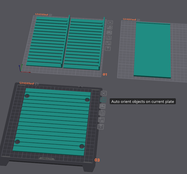Edit the name of plate 01
Image resolution: width=187 pixels, height=174 pixels.
(50, 15)
